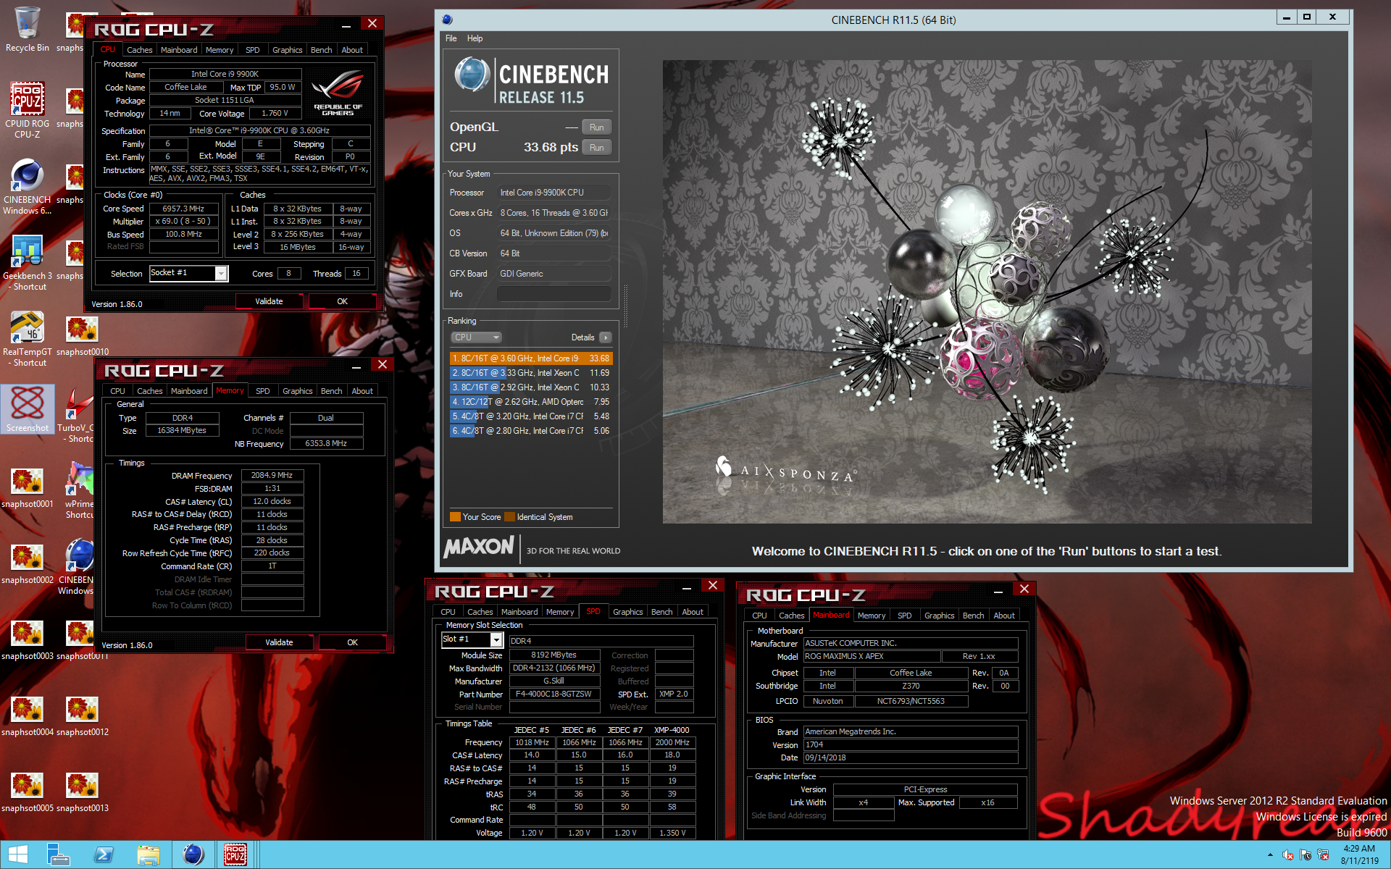
Task: Switch to ROG CPU-Z via taskbar icon
Action: coord(235,855)
